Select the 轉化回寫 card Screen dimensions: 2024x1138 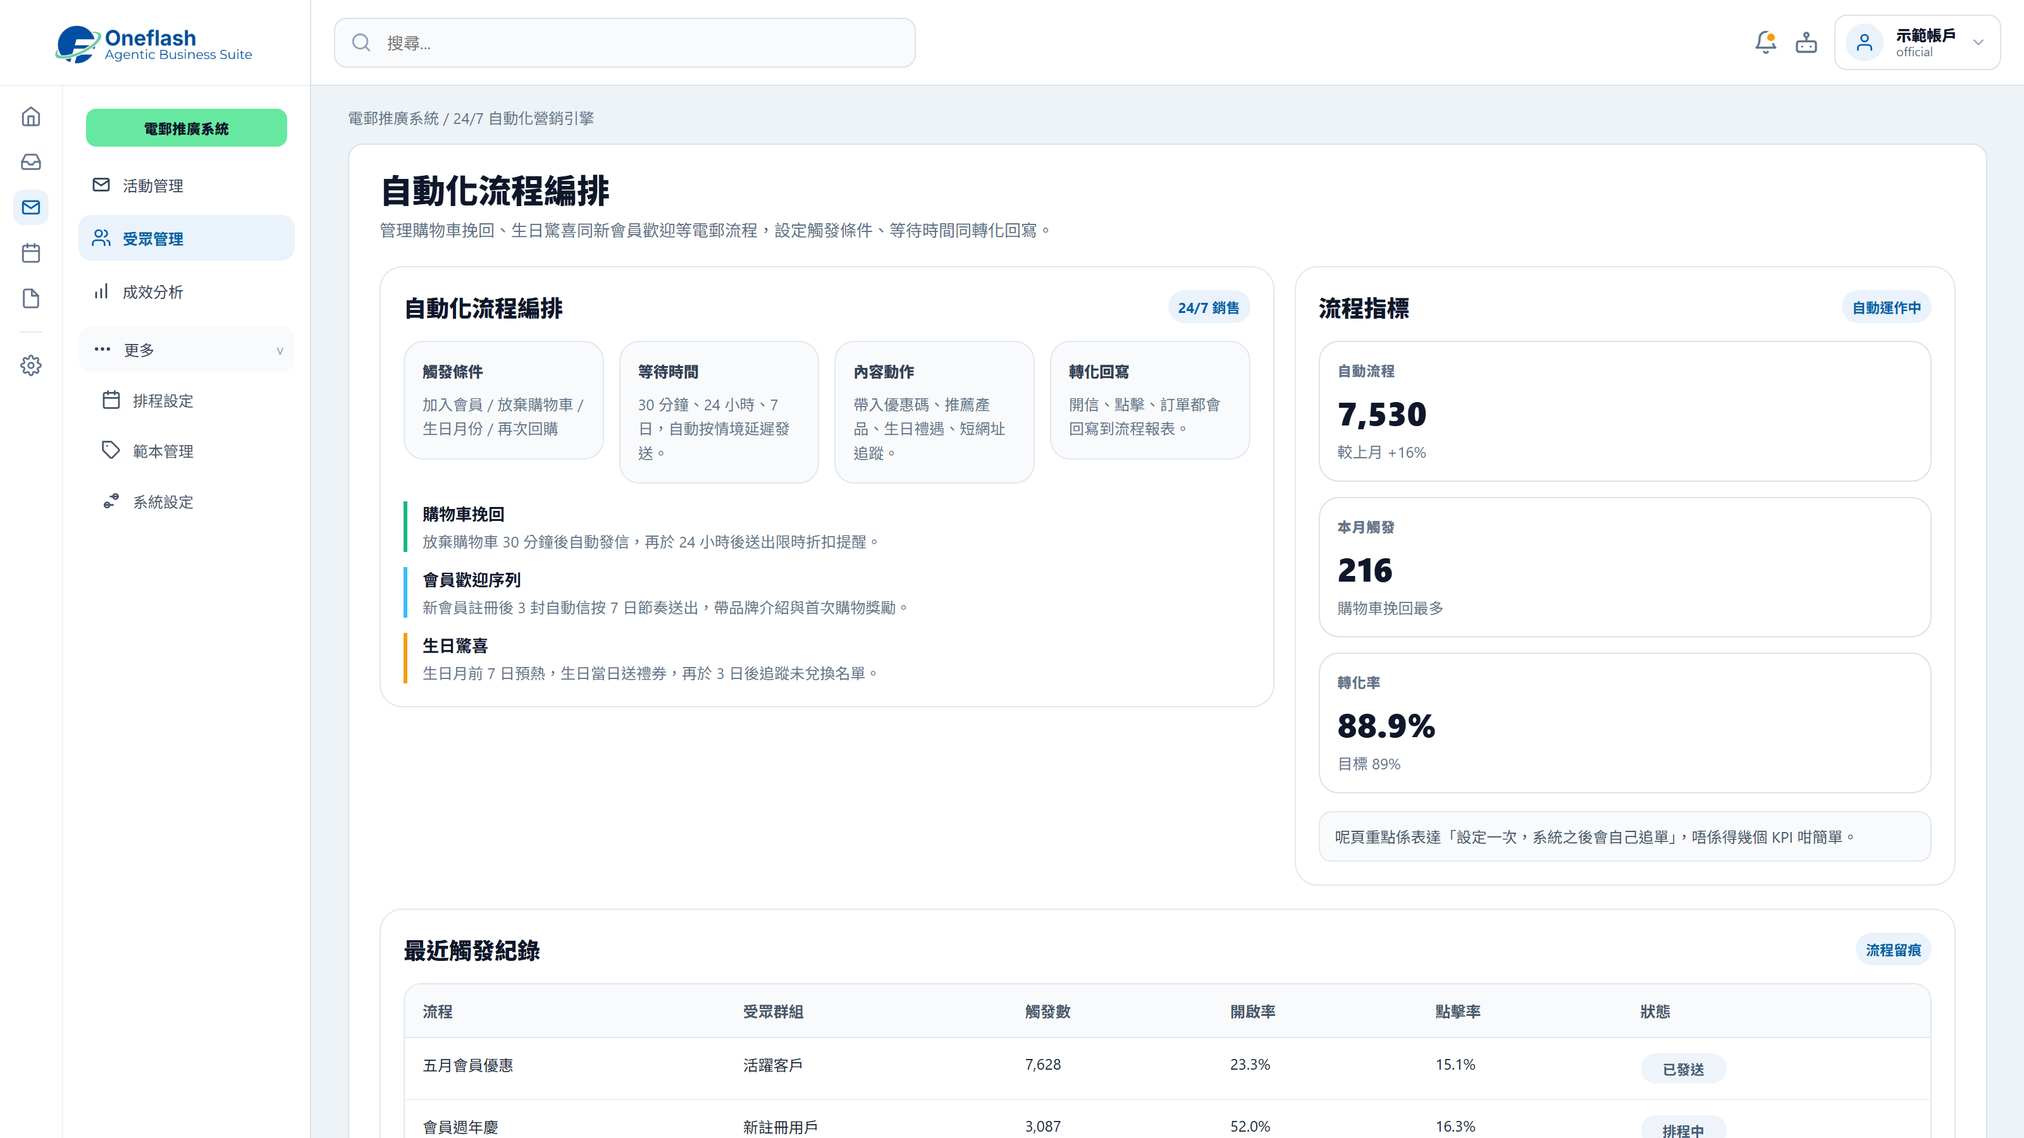pyautogui.click(x=1149, y=400)
